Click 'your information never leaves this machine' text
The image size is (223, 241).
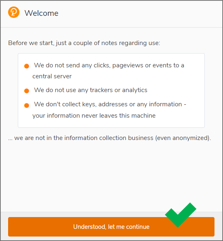pos(94,116)
